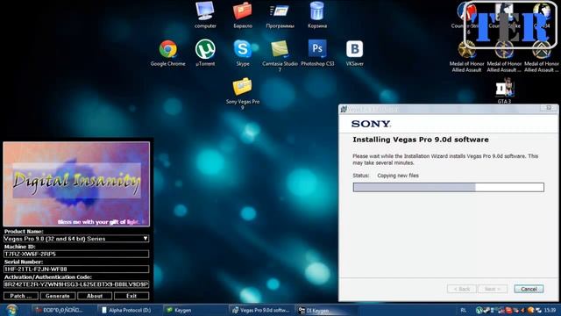Open the Корзина recycle bin
The width and height of the screenshot is (561, 316).
[317, 14]
